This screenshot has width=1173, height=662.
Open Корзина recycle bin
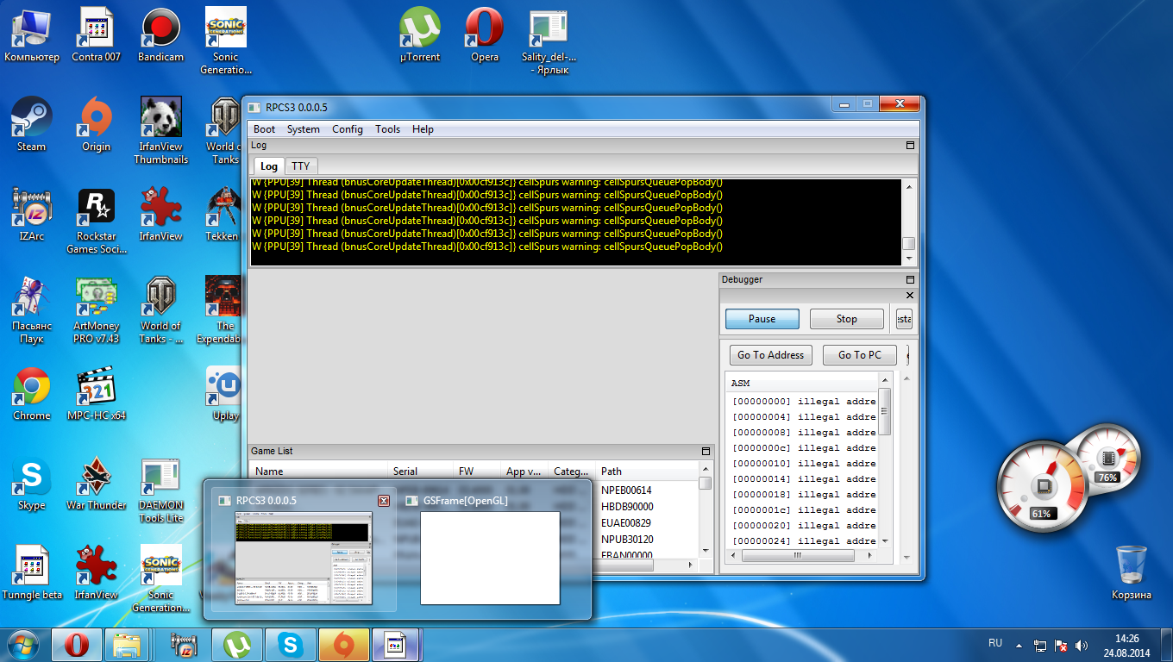[x=1132, y=572]
